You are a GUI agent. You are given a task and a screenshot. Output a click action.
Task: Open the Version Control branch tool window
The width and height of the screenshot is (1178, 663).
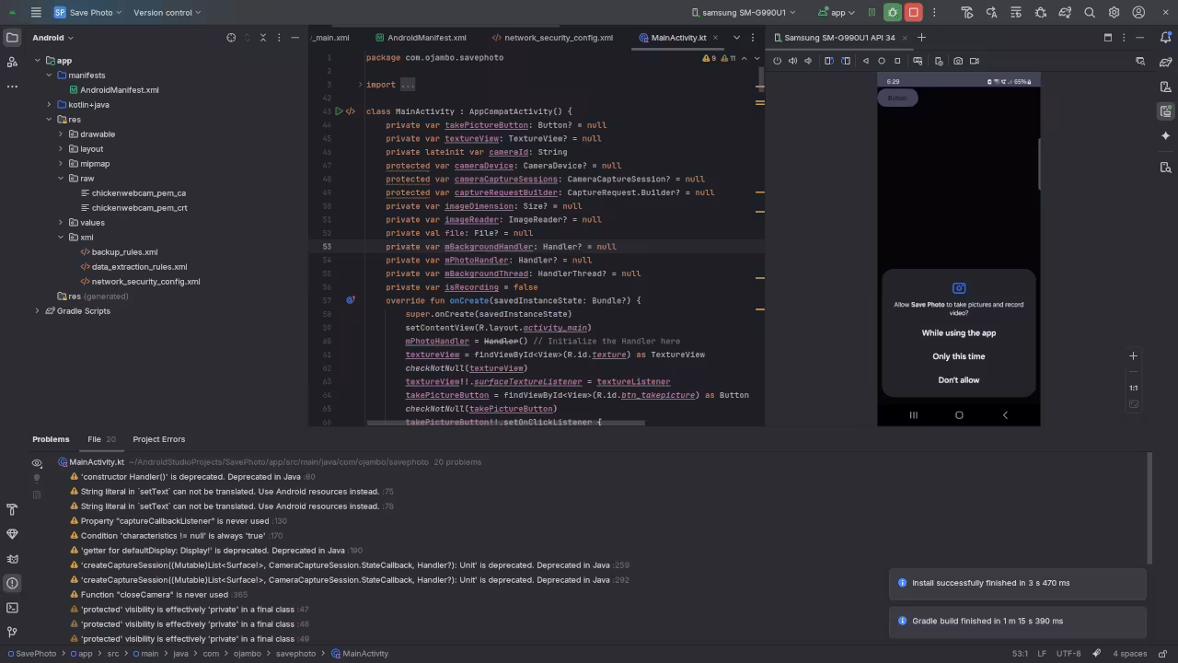tap(12, 633)
